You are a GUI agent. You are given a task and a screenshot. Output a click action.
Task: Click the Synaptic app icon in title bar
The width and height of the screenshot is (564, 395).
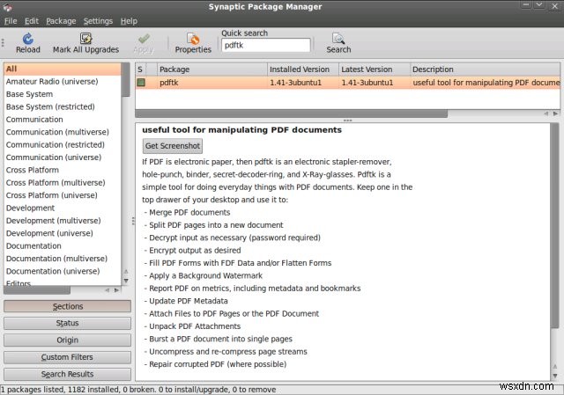tap(8, 7)
